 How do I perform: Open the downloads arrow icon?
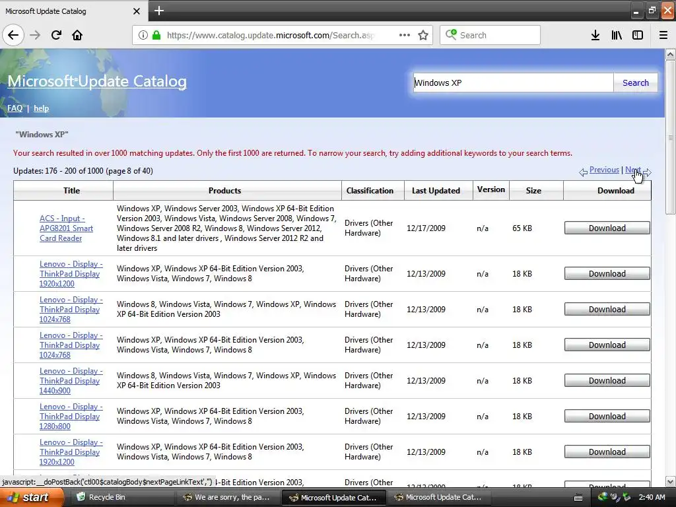pos(595,35)
